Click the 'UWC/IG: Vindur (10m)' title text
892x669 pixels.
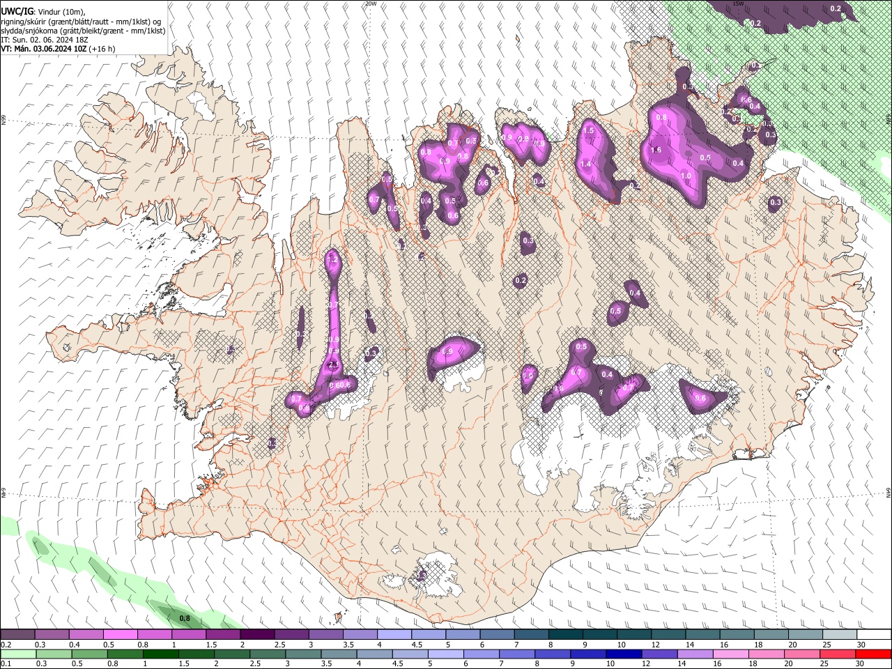(x=43, y=11)
